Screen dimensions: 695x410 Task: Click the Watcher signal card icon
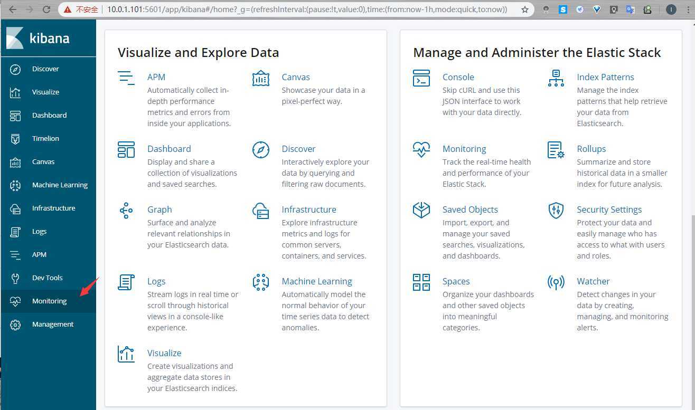pos(556,282)
